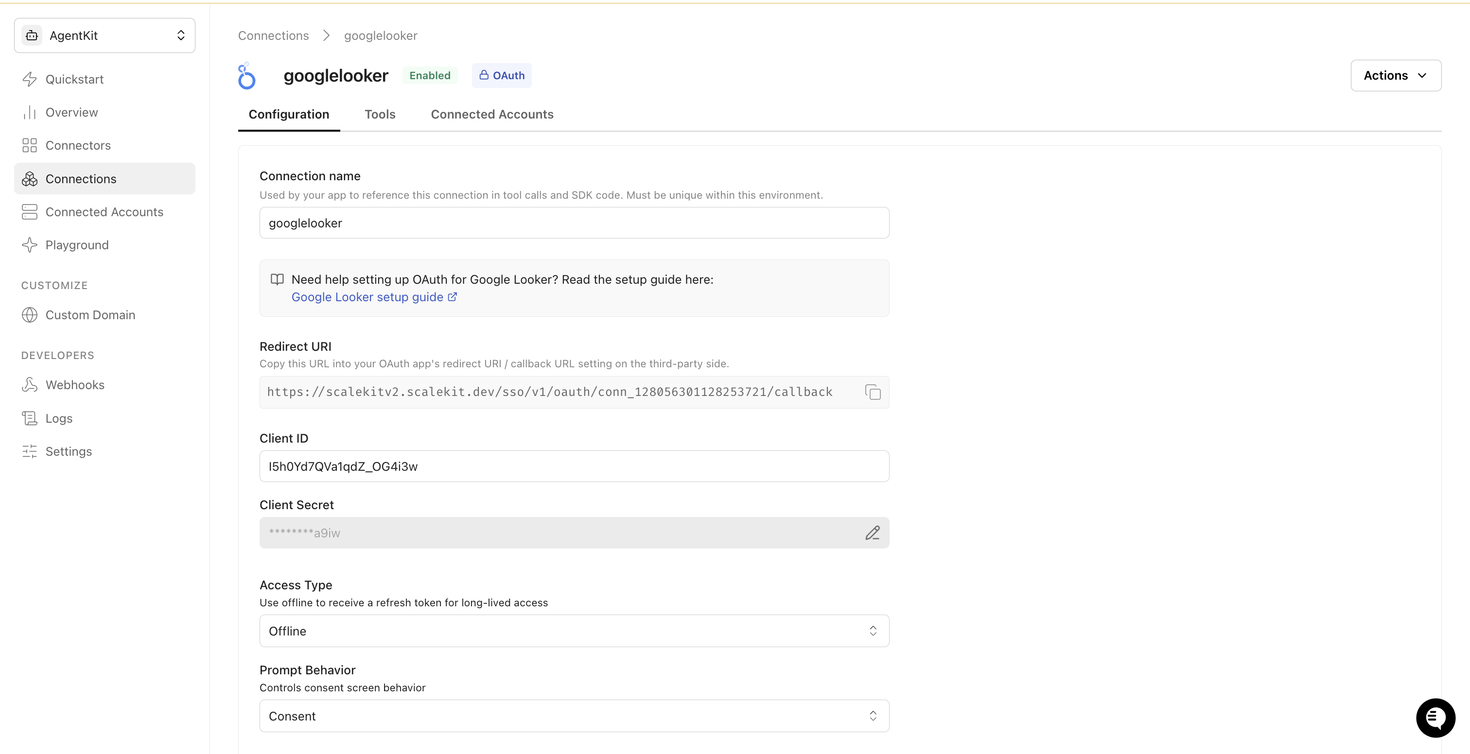The image size is (1470, 754).
Task: Open the Google Looker setup guide link
Action: pos(367,297)
